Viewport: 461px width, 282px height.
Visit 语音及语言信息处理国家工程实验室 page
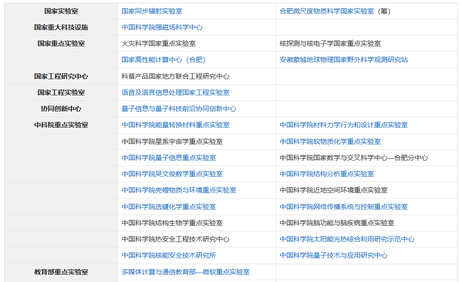176,92
